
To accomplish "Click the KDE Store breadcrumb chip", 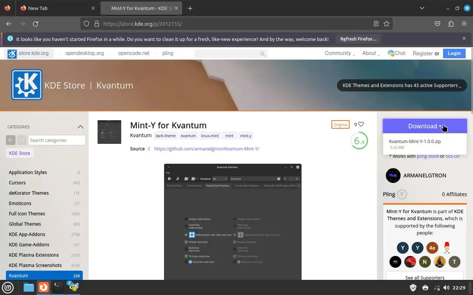I will click(x=20, y=153).
